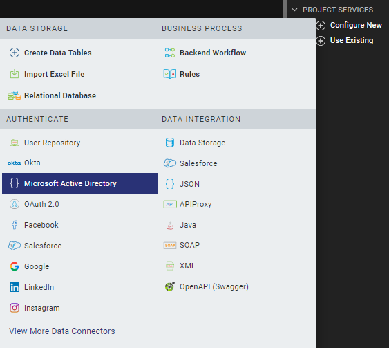This screenshot has width=389, height=348.
Task: Click the APIProxy API badge icon
Action: 170,204
